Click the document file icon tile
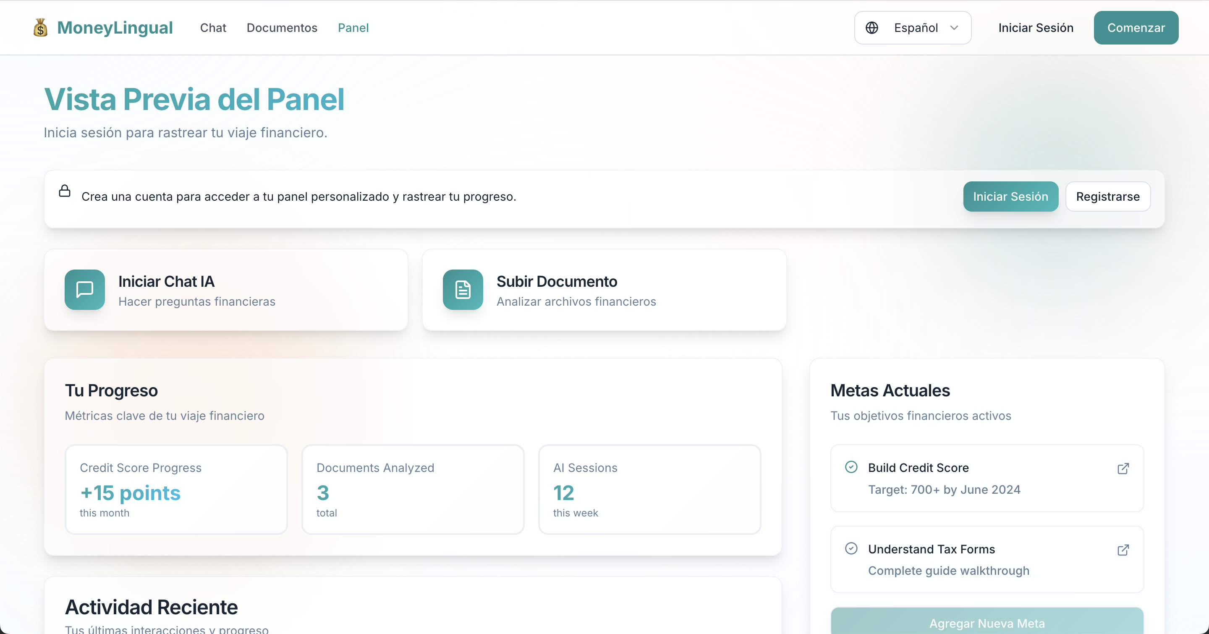Image resolution: width=1209 pixels, height=634 pixels. (463, 290)
